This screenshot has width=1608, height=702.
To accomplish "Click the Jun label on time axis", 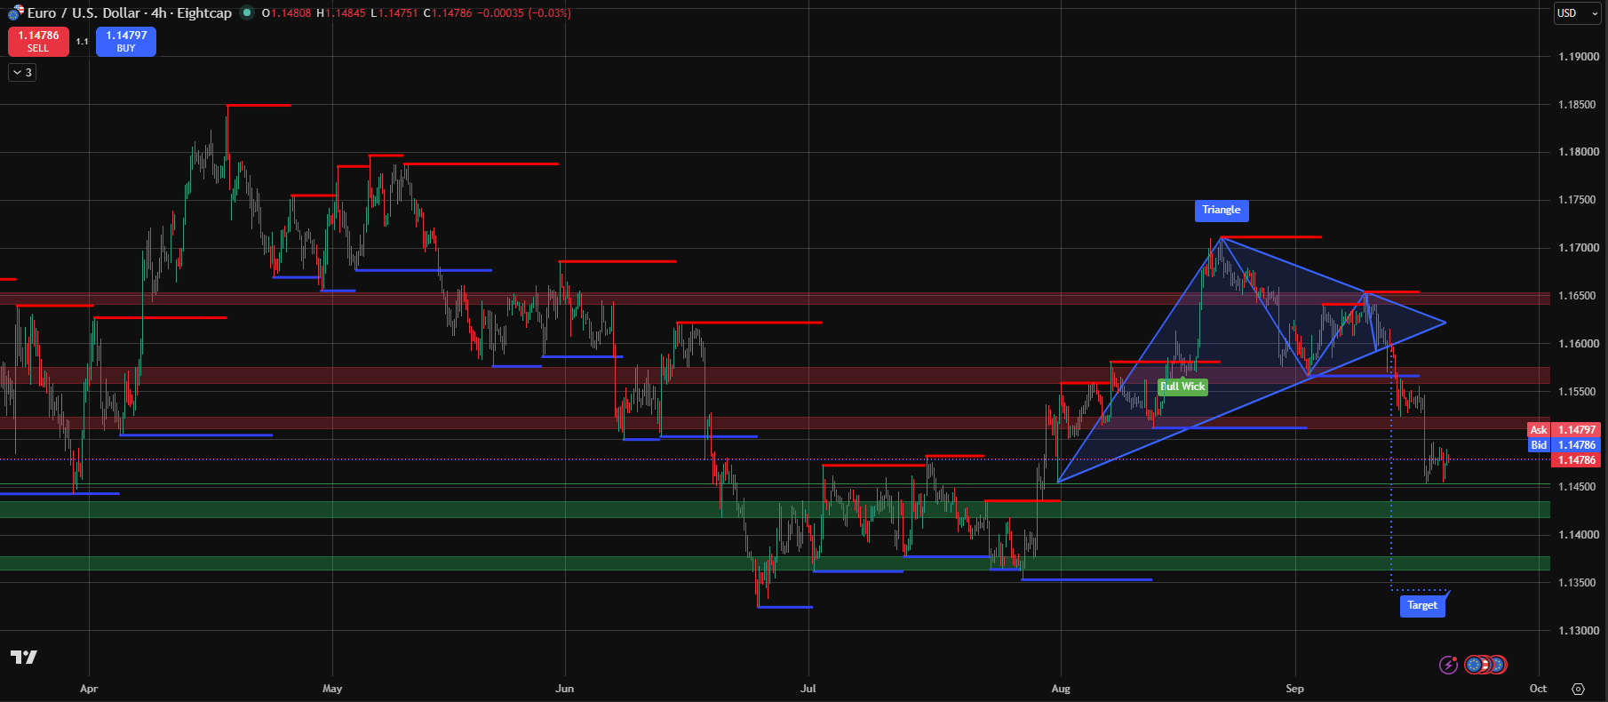I will click(565, 689).
